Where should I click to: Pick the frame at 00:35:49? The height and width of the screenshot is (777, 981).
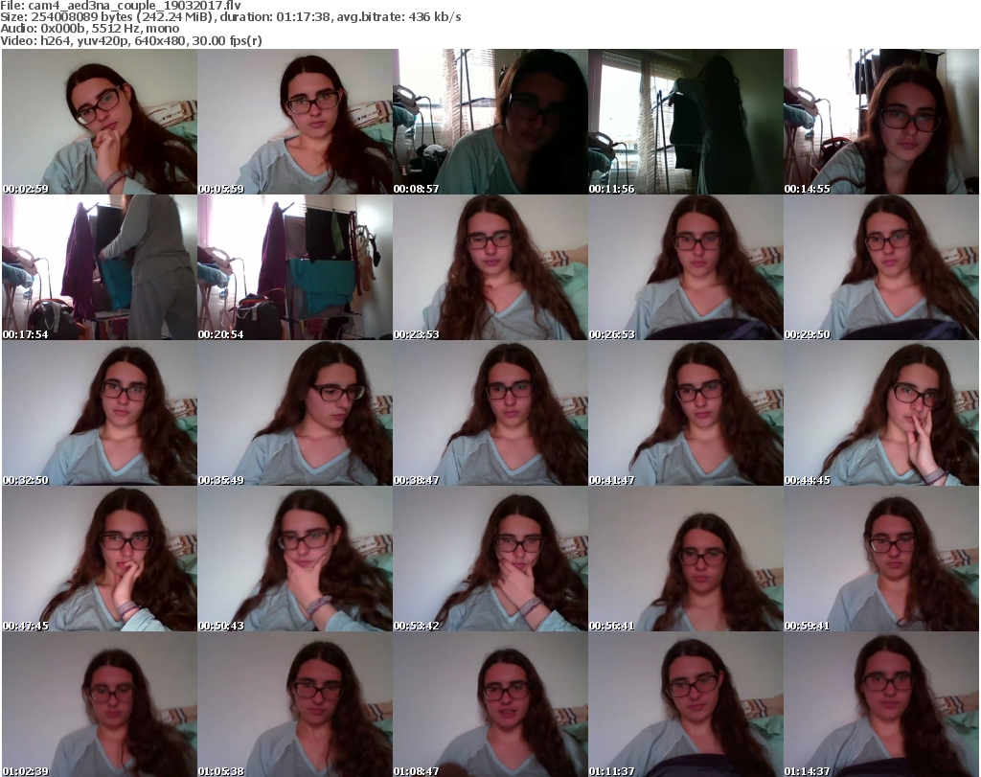pyautogui.click(x=295, y=413)
